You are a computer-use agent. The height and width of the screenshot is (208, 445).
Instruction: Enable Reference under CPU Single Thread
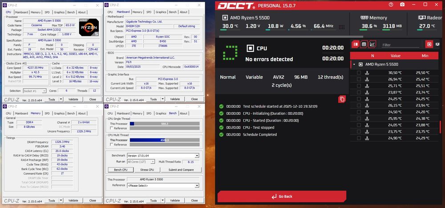click(112, 128)
